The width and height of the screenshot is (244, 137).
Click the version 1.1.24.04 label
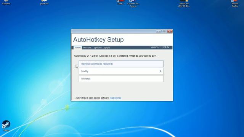160,47
